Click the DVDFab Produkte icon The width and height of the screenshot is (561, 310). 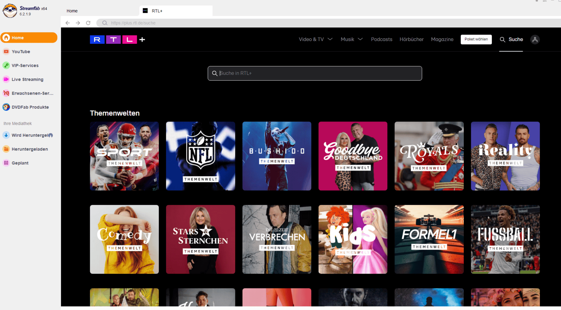(6, 107)
